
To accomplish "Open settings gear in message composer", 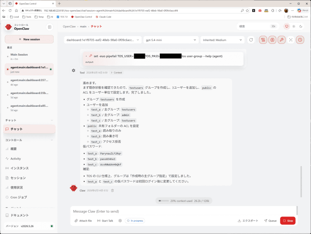I will 120,221.
